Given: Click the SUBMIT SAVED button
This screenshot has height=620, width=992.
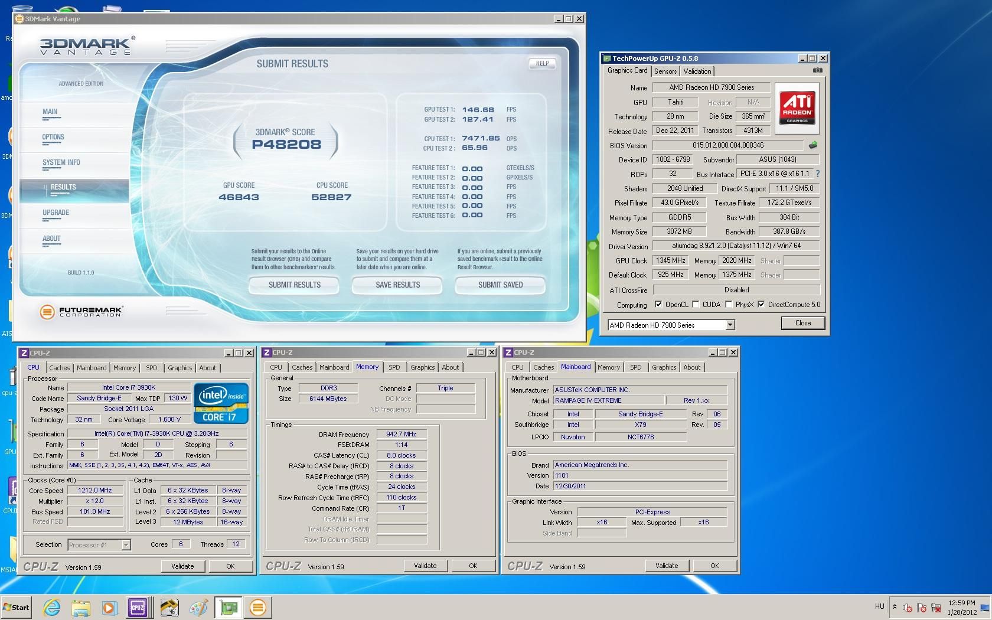Looking at the screenshot, I should click(500, 285).
